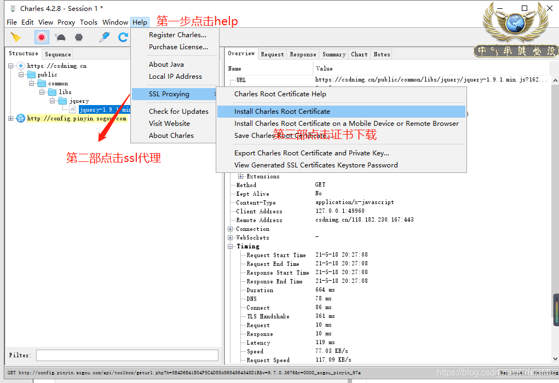Screen dimensions: 559x383
Task: Toggle the red record button
Action: pyautogui.click(x=42, y=37)
